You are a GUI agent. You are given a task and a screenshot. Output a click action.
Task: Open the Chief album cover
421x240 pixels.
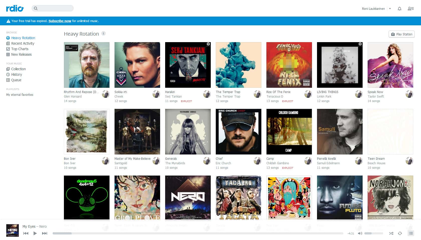[x=239, y=132]
